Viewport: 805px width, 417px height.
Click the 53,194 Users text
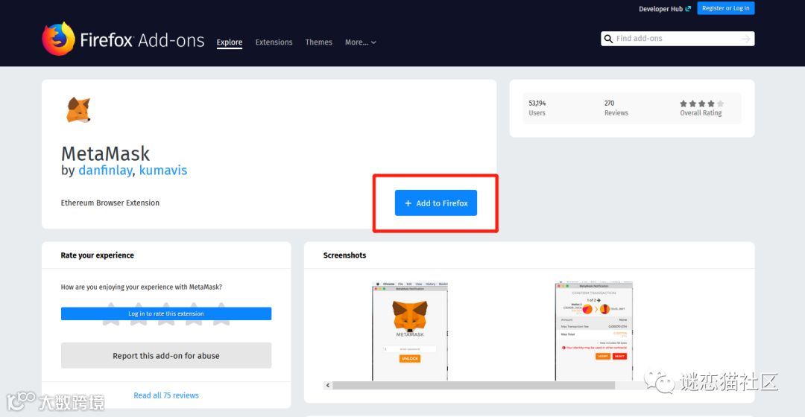(x=537, y=108)
